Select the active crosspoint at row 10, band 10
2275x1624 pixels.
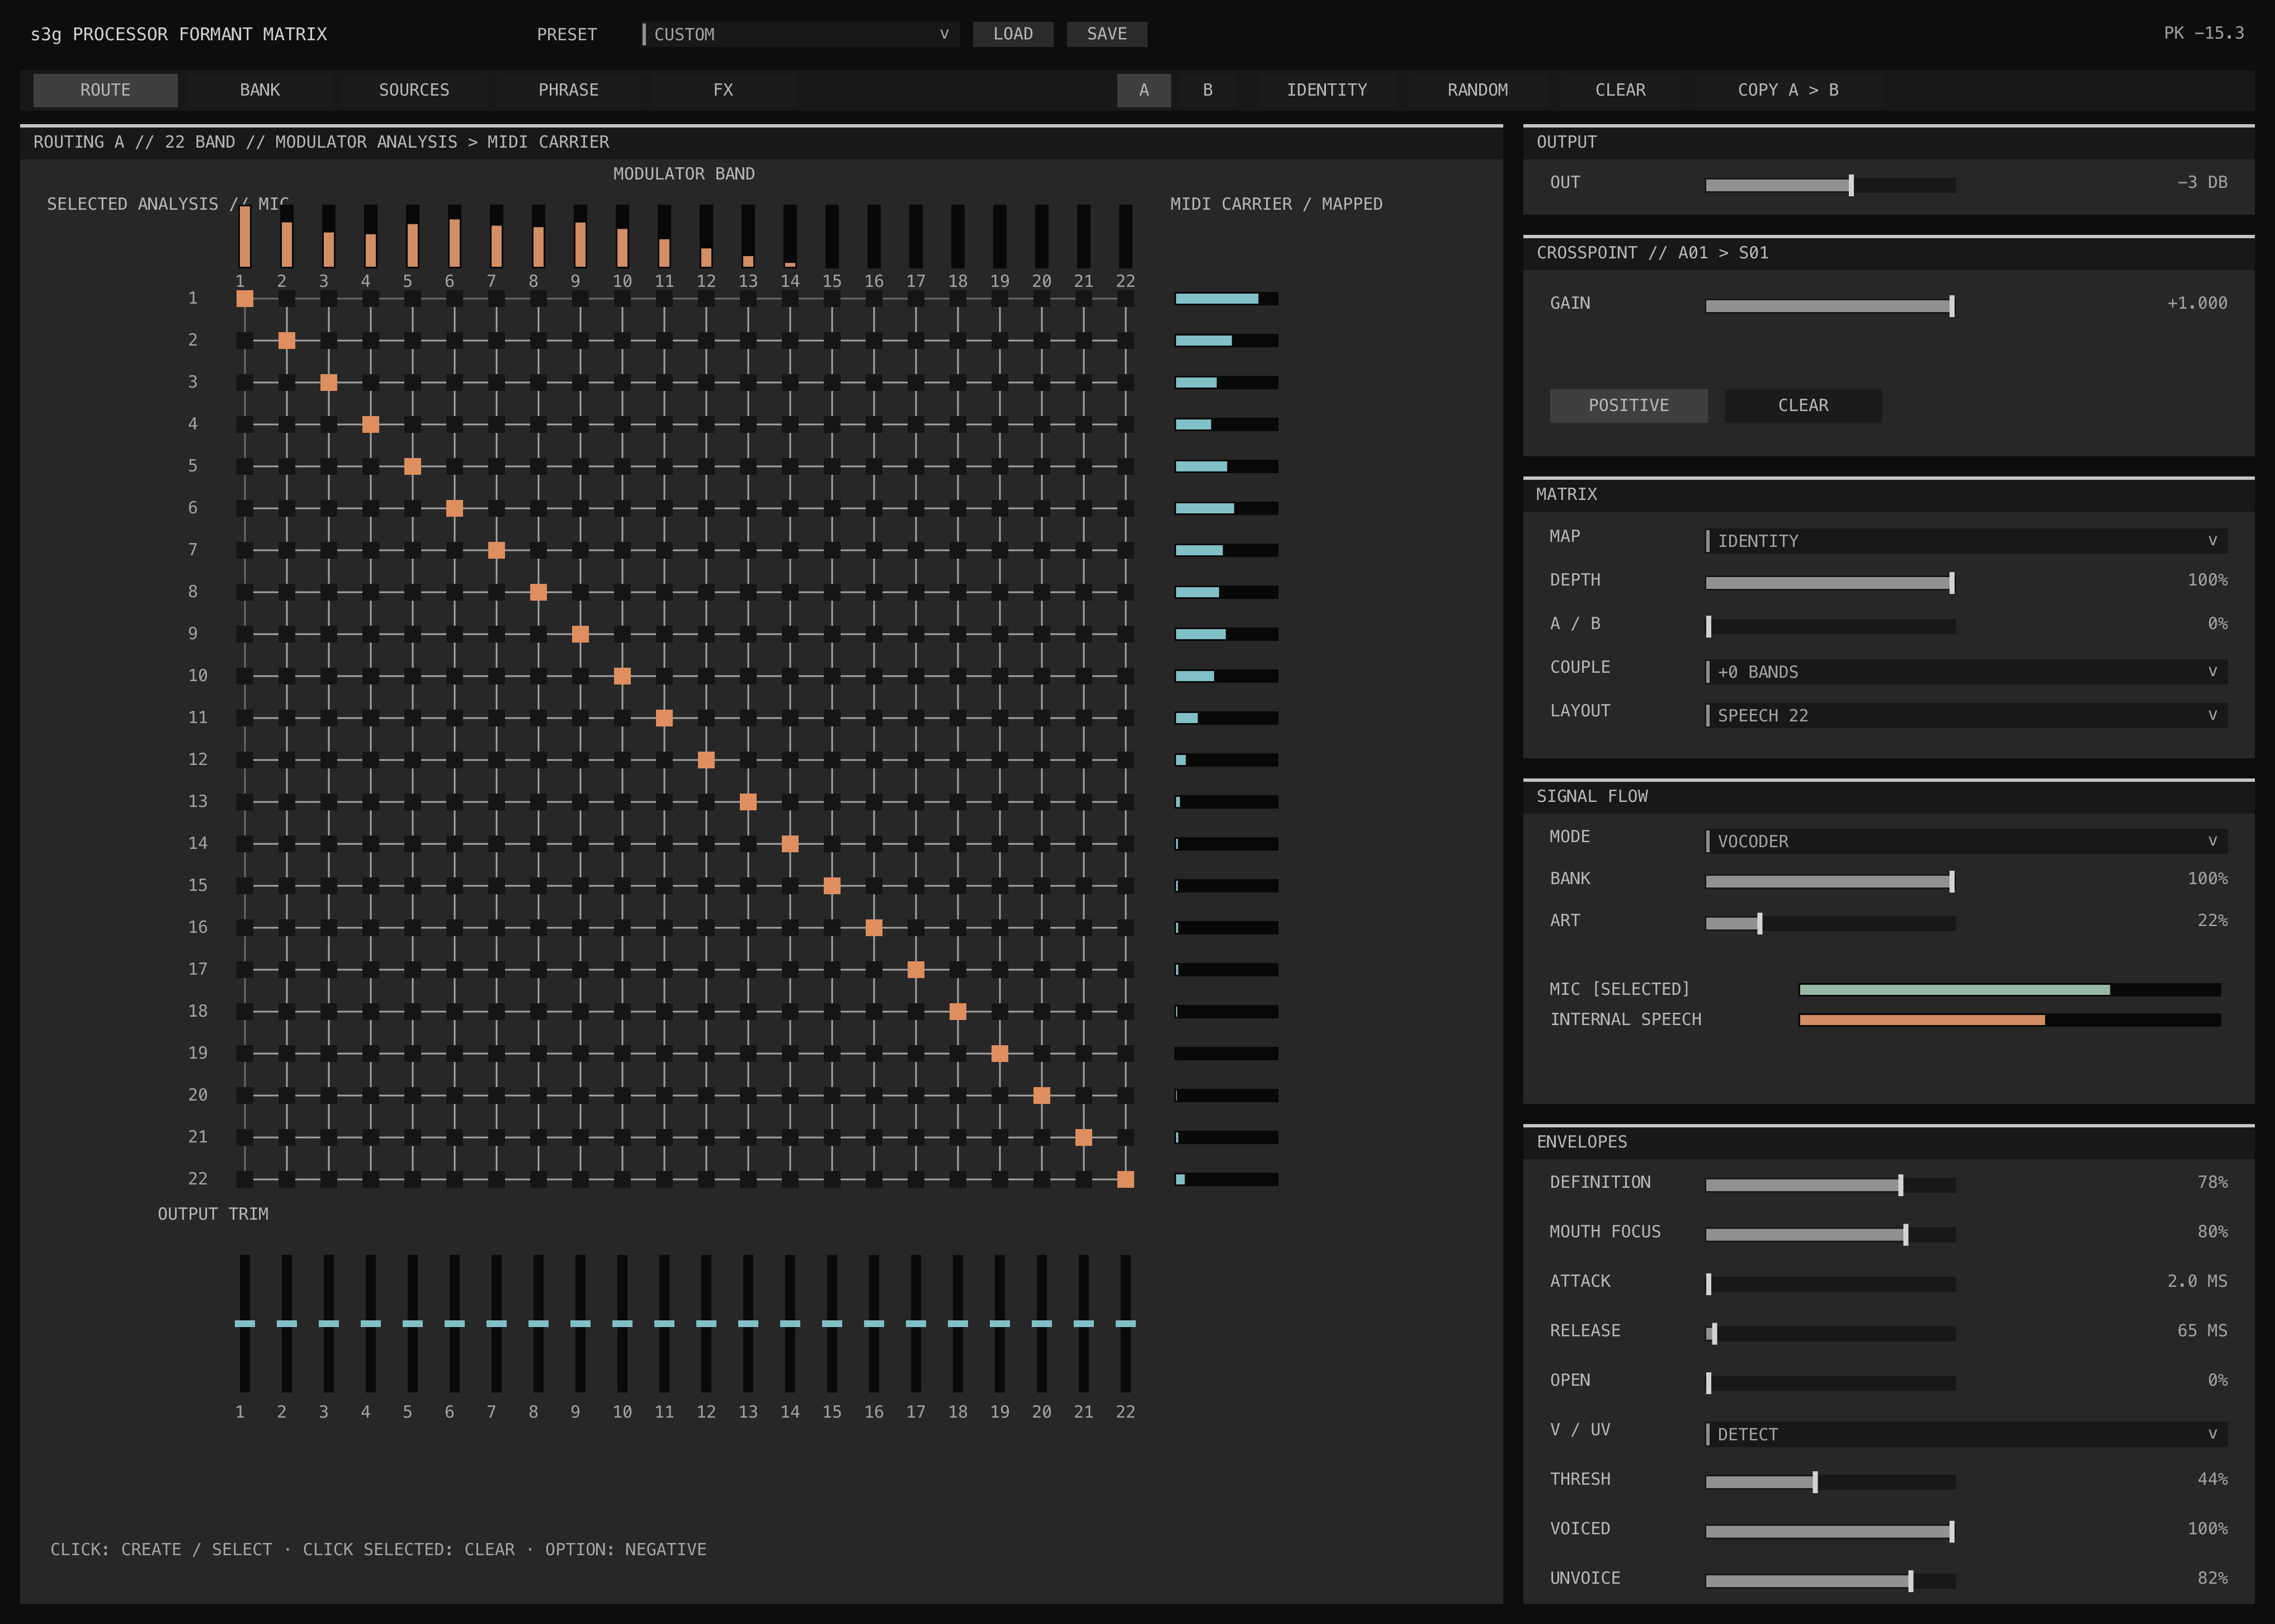coord(622,676)
